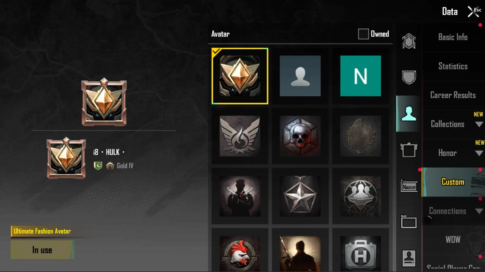Select the teal N letter avatar
The width and height of the screenshot is (485, 272).
pyautogui.click(x=360, y=76)
